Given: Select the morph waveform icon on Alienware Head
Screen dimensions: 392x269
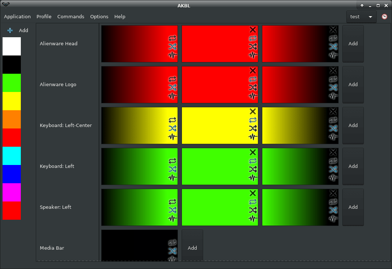Looking at the screenshot, I should (172, 55).
